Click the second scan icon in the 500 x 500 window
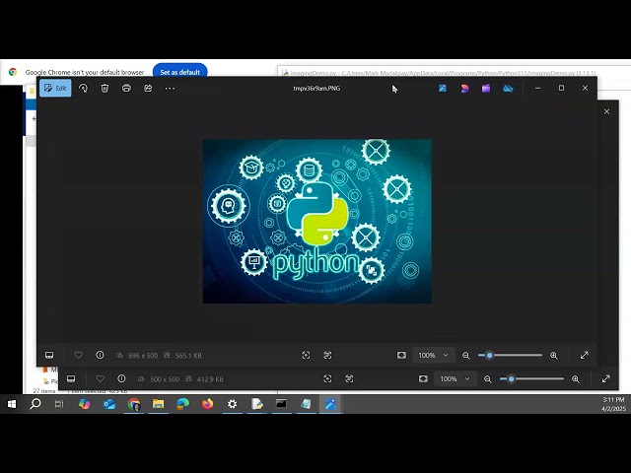 pyautogui.click(x=349, y=378)
